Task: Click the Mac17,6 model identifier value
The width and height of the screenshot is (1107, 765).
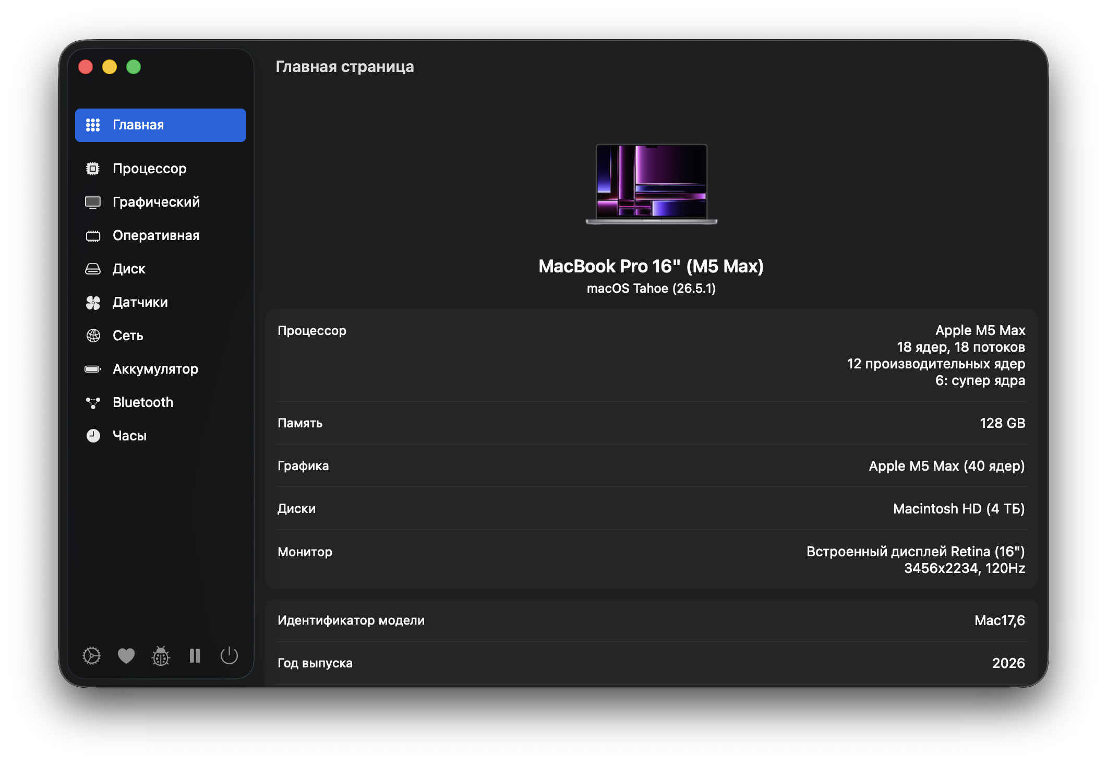Action: tap(1000, 620)
